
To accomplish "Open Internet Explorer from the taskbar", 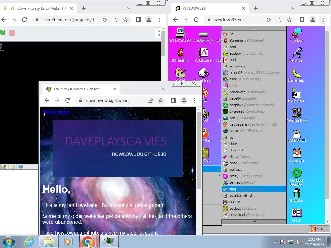I will pos(29,242).
